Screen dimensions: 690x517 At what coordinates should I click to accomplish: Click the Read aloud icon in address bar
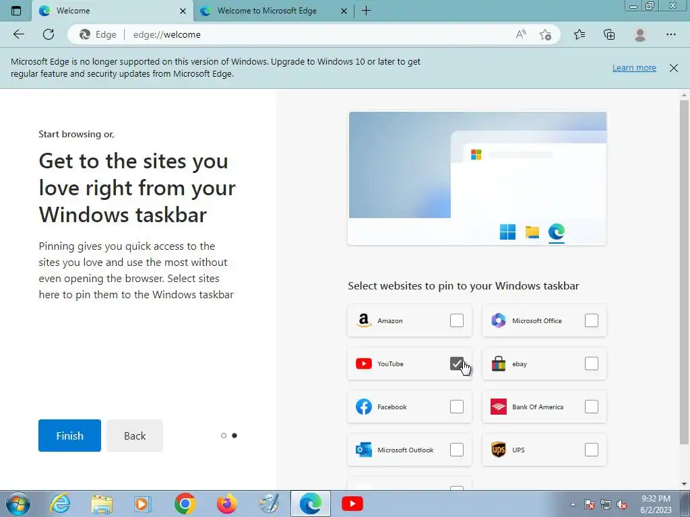(x=521, y=34)
